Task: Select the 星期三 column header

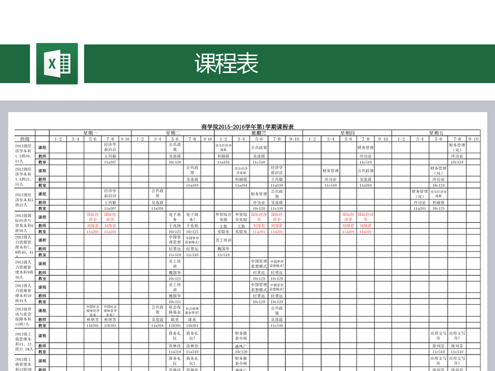Action: click(x=259, y=133)
